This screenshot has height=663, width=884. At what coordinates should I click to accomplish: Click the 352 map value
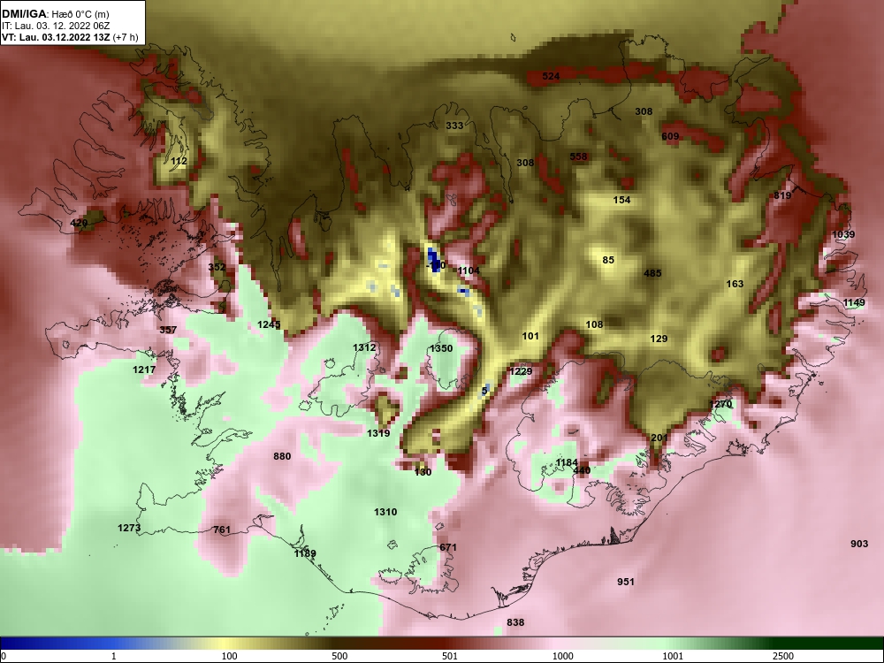click(217, 267)
